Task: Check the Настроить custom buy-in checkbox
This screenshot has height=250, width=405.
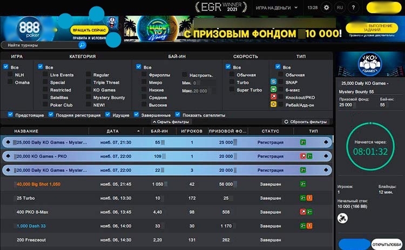Action: point(185,75)
